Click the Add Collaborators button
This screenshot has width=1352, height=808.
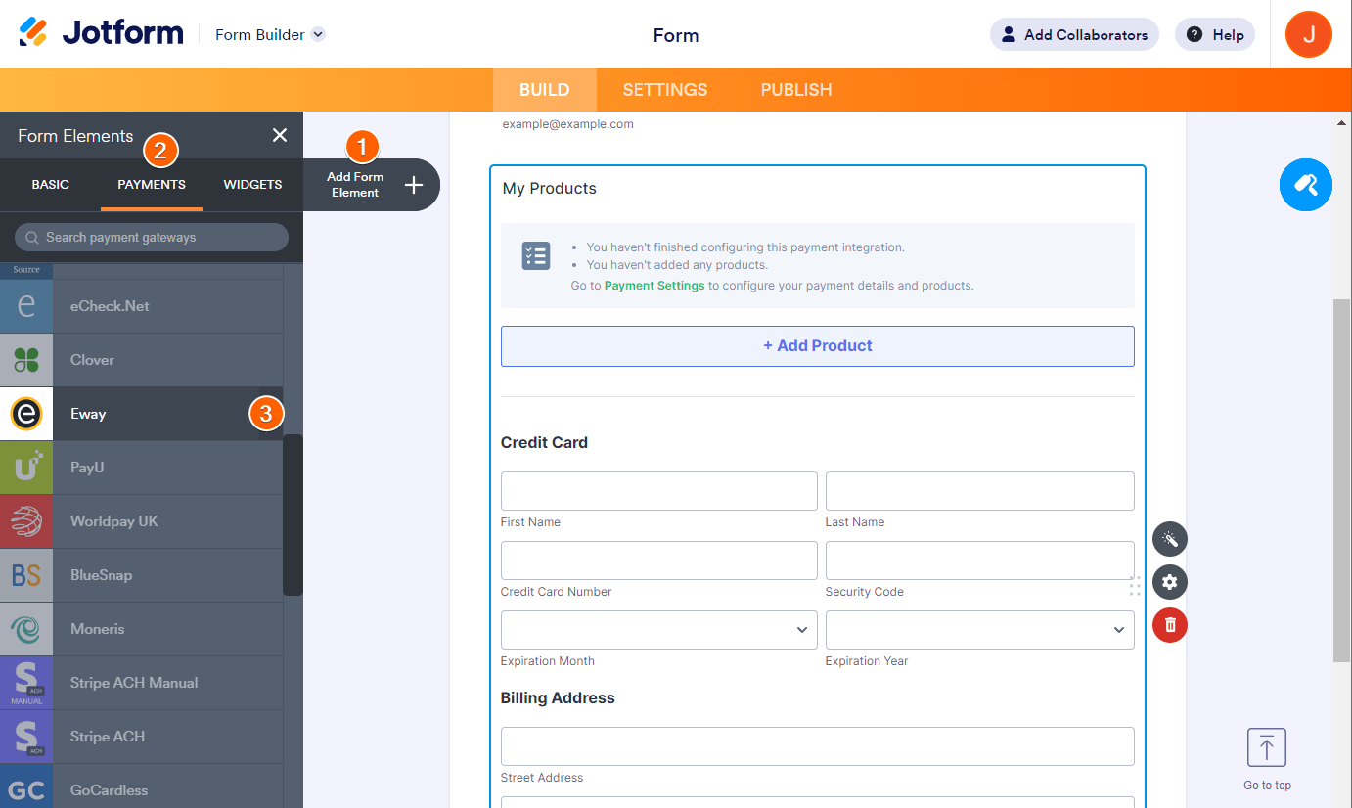coord(1074,34)
